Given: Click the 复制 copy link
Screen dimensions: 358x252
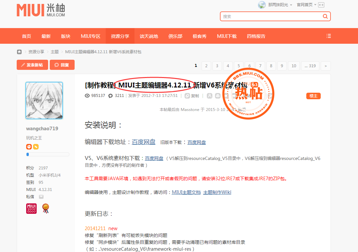Looking at the screenshot, I should coord(192,96).
